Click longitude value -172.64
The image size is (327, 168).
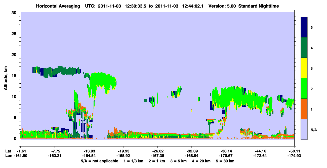[x=260, y=156]
